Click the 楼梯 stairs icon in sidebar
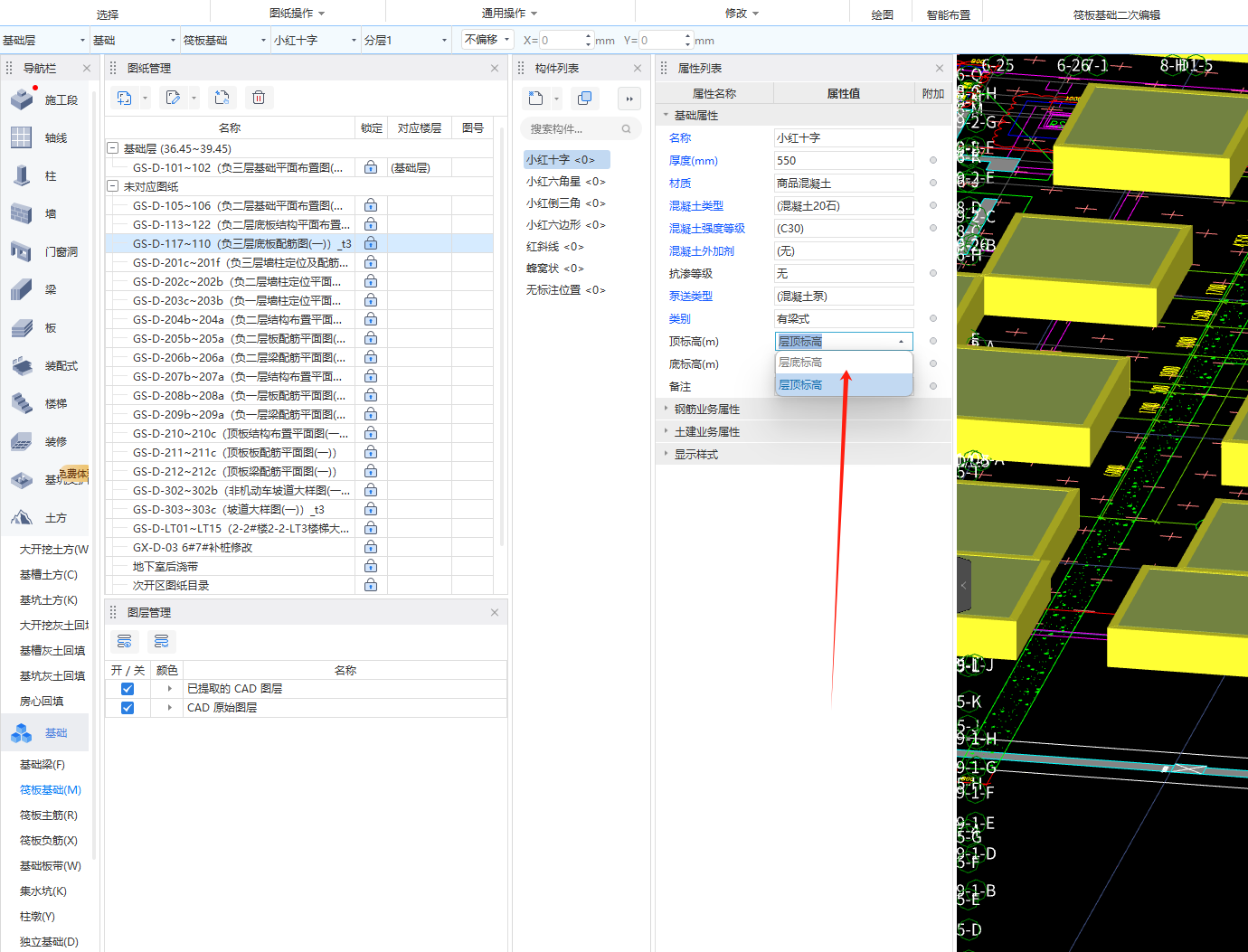This screenshot has height=952, width=1248. [22, 404]
